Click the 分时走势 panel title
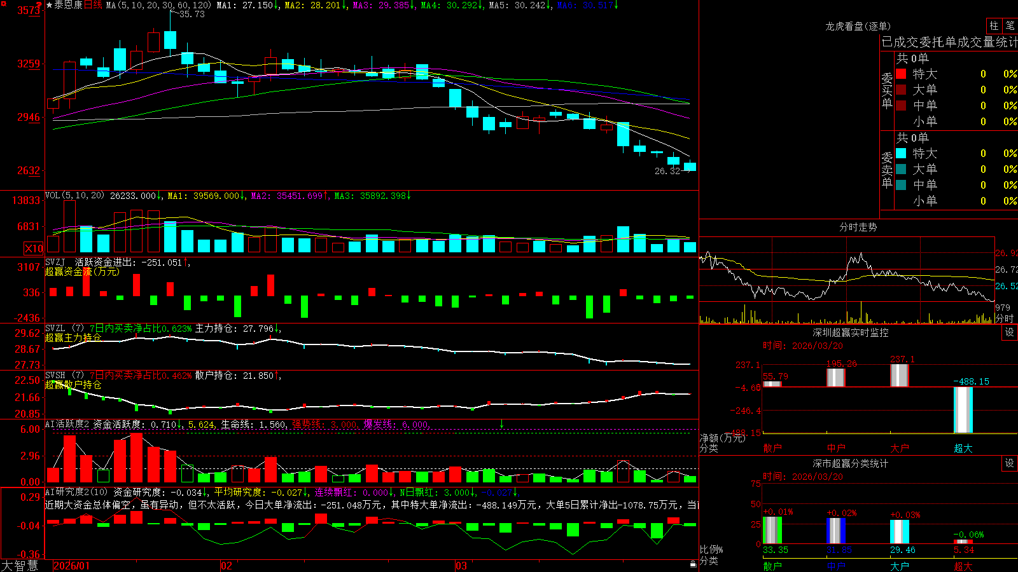The height and width of the screenshot is (572, 1018). coord(858,227)
